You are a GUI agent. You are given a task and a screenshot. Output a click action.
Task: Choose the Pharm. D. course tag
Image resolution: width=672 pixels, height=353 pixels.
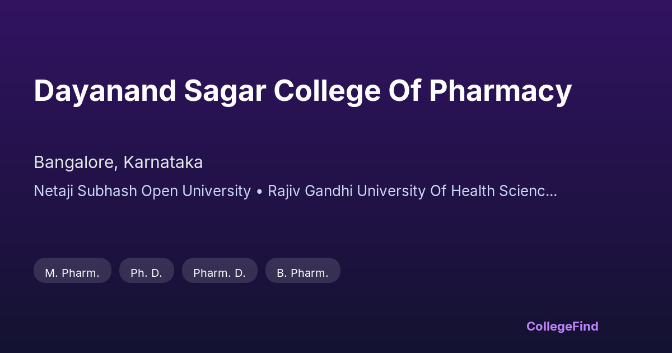point(220,273)
